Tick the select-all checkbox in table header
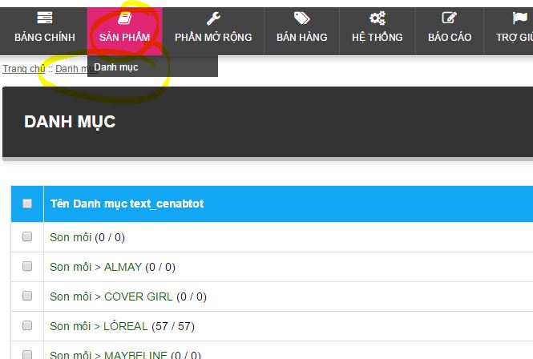 point(27,204)
